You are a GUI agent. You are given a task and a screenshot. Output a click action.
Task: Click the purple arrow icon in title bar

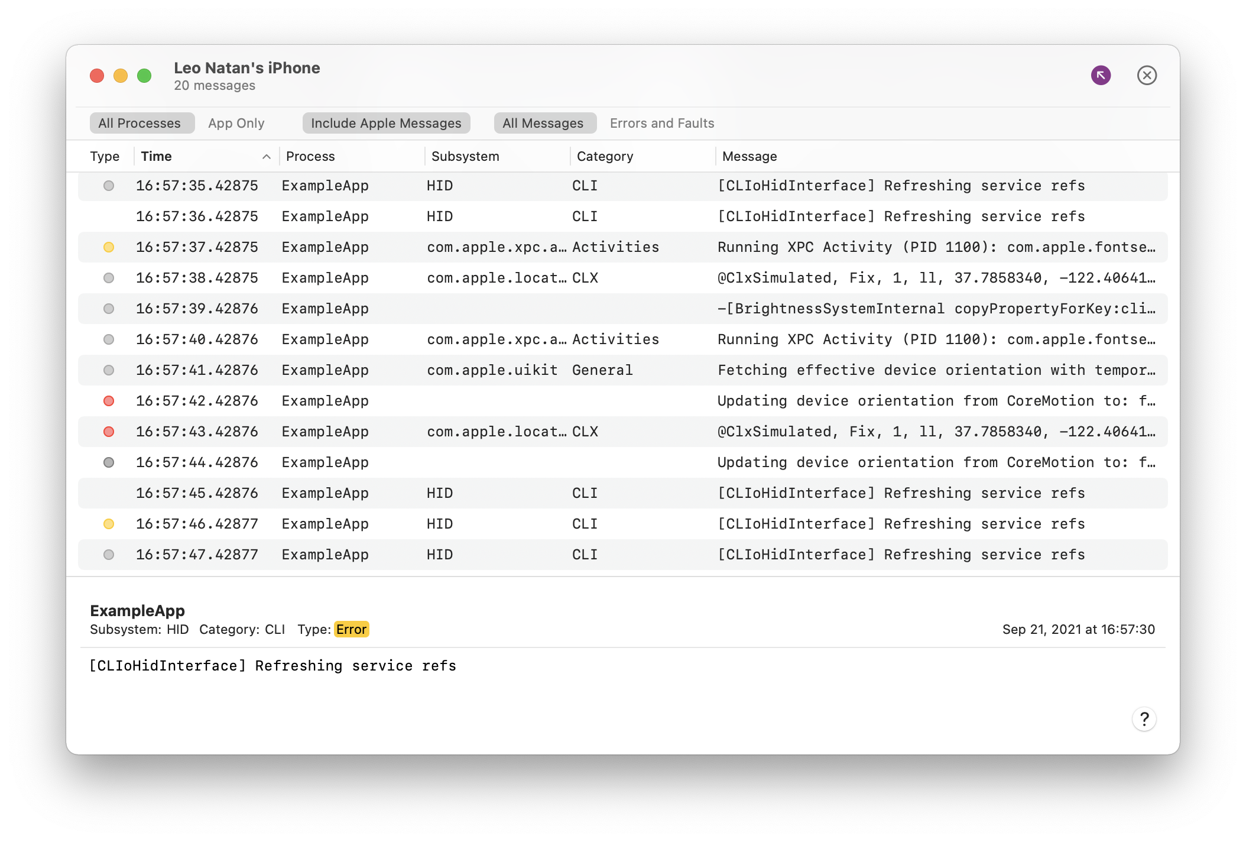tap(1101, 75)
